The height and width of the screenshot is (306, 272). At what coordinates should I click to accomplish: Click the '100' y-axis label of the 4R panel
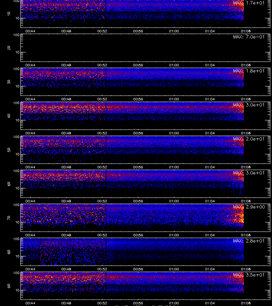16,103
